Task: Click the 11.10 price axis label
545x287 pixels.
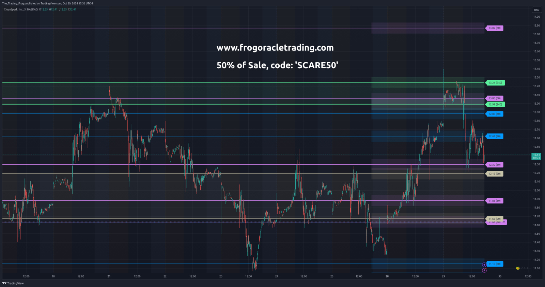Action: click(x=536, y=268)
